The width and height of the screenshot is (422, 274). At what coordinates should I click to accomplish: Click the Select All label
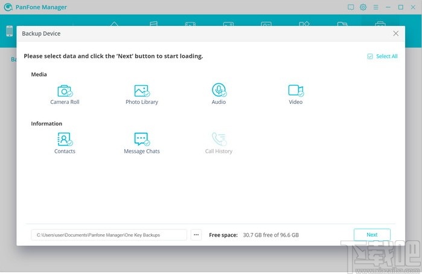click(x=387, y=56)
